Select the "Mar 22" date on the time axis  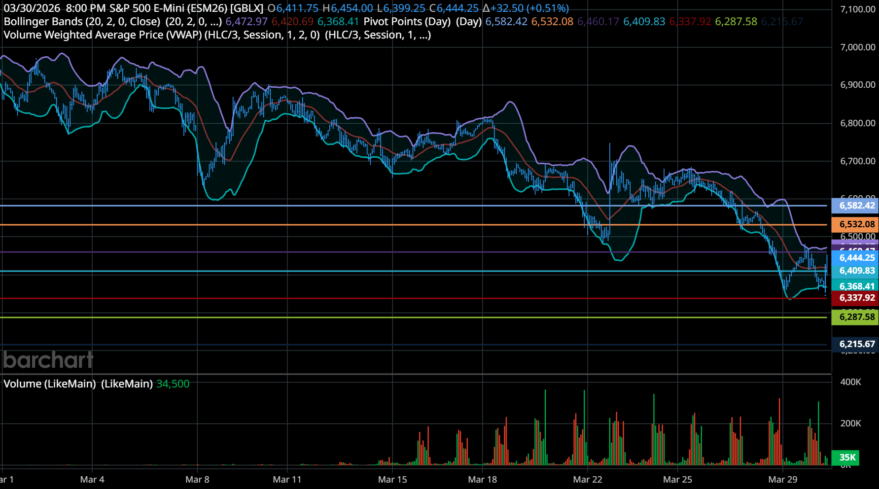pos(588,480)
